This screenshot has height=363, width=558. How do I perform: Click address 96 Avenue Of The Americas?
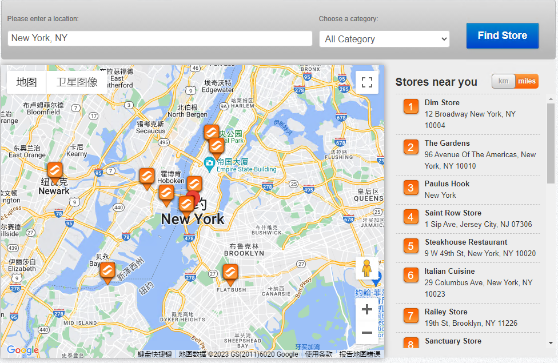tap(480, 160)
